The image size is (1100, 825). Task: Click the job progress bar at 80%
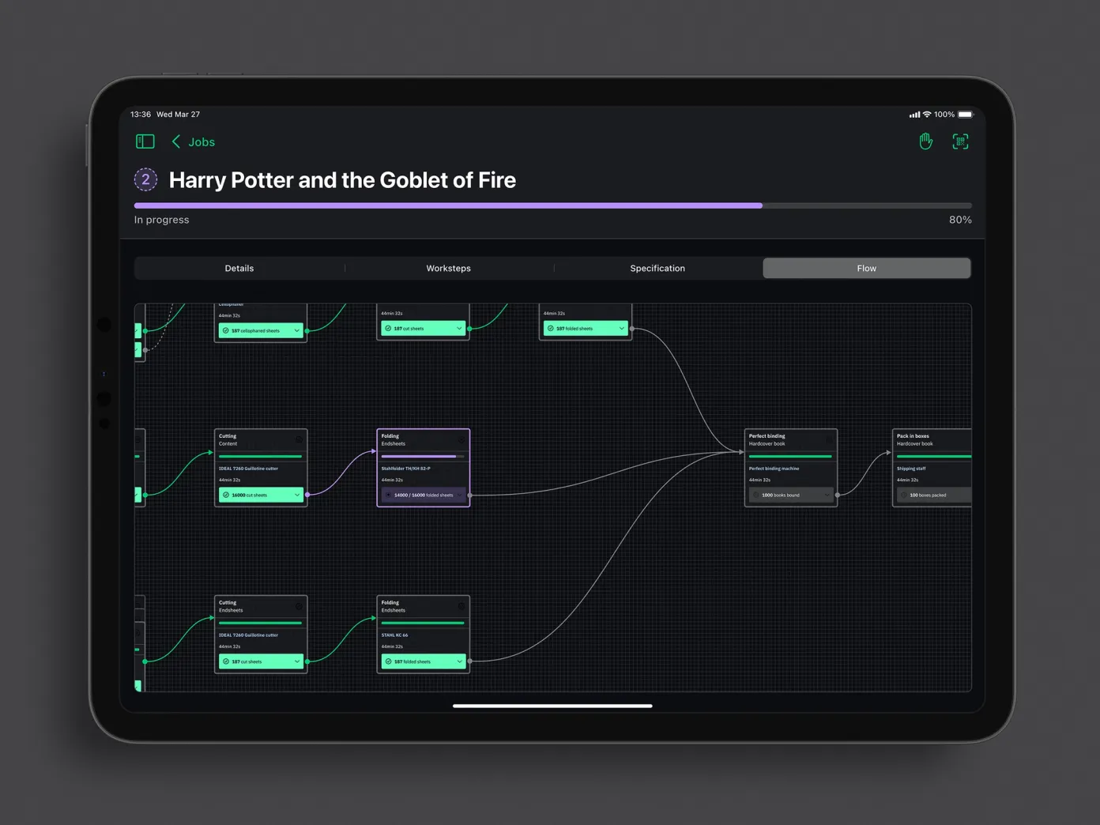552,205
